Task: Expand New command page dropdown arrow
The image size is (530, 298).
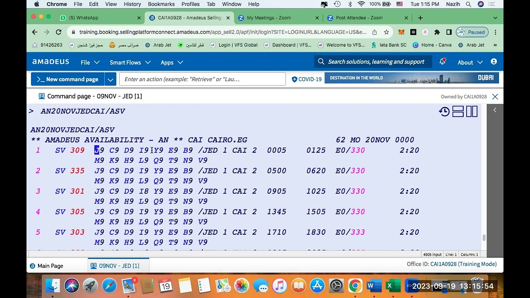Action: pos(110,79)
